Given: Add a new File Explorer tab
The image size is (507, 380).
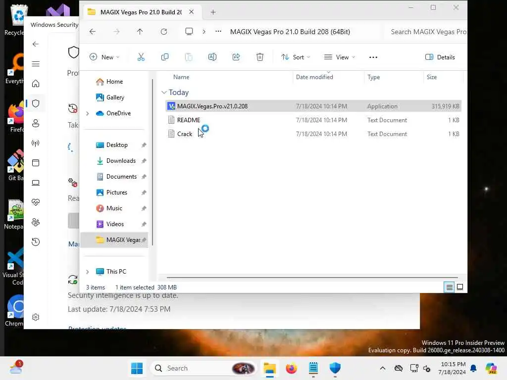Looking at the screenshot, I should click(x=213, y=12).
